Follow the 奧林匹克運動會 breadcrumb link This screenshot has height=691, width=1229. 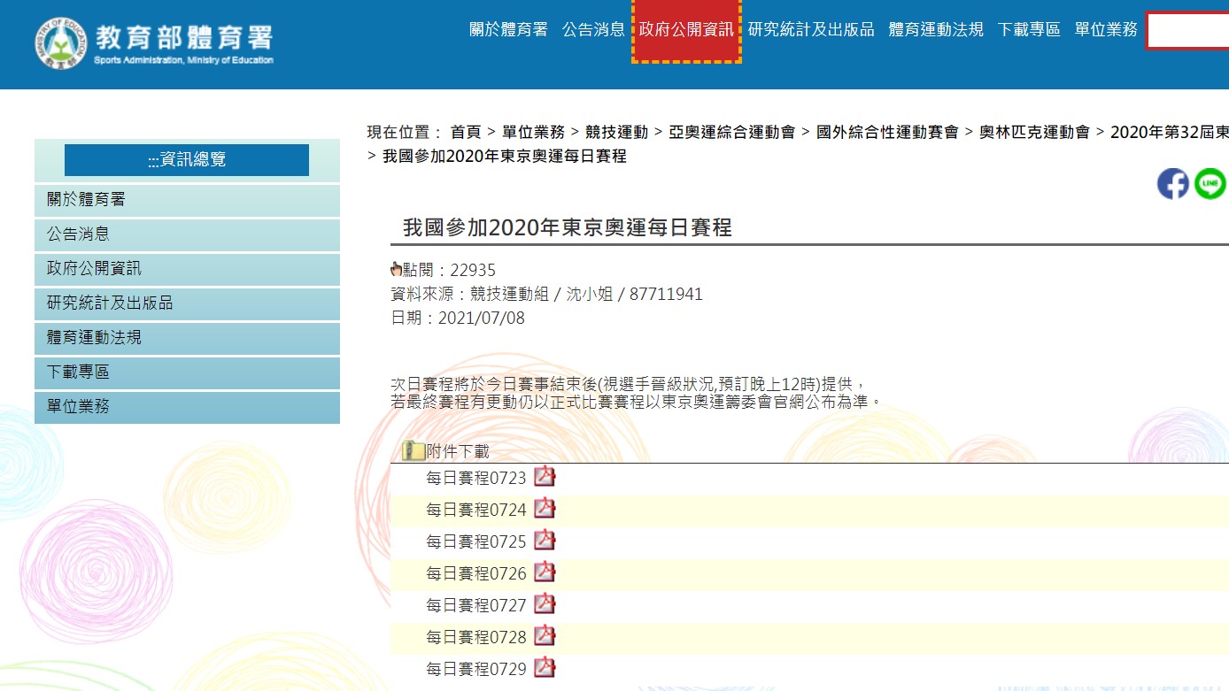tap(1034, 133)
